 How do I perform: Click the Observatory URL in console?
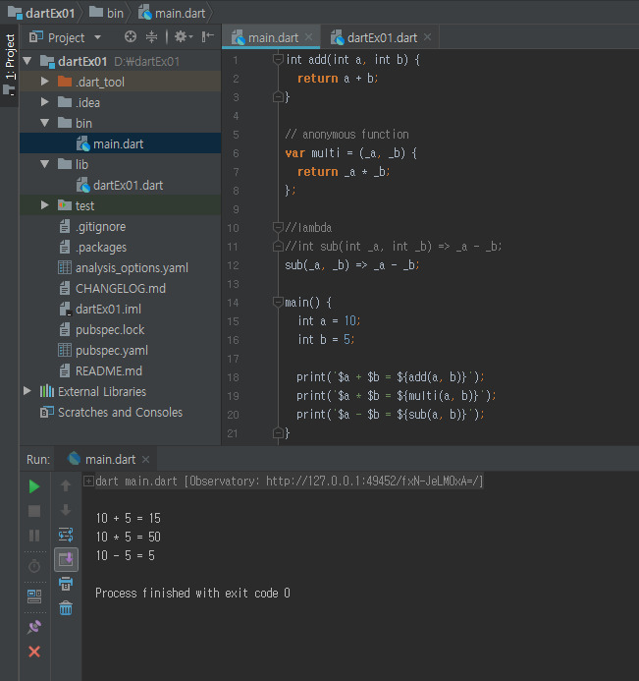point(374,482)
